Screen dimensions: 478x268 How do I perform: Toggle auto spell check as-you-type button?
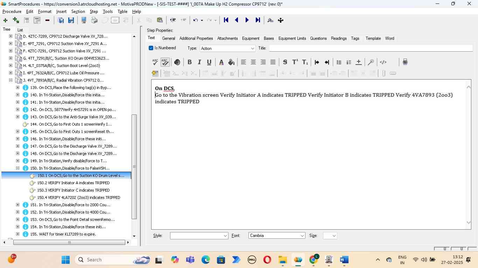tap(165, 62)
